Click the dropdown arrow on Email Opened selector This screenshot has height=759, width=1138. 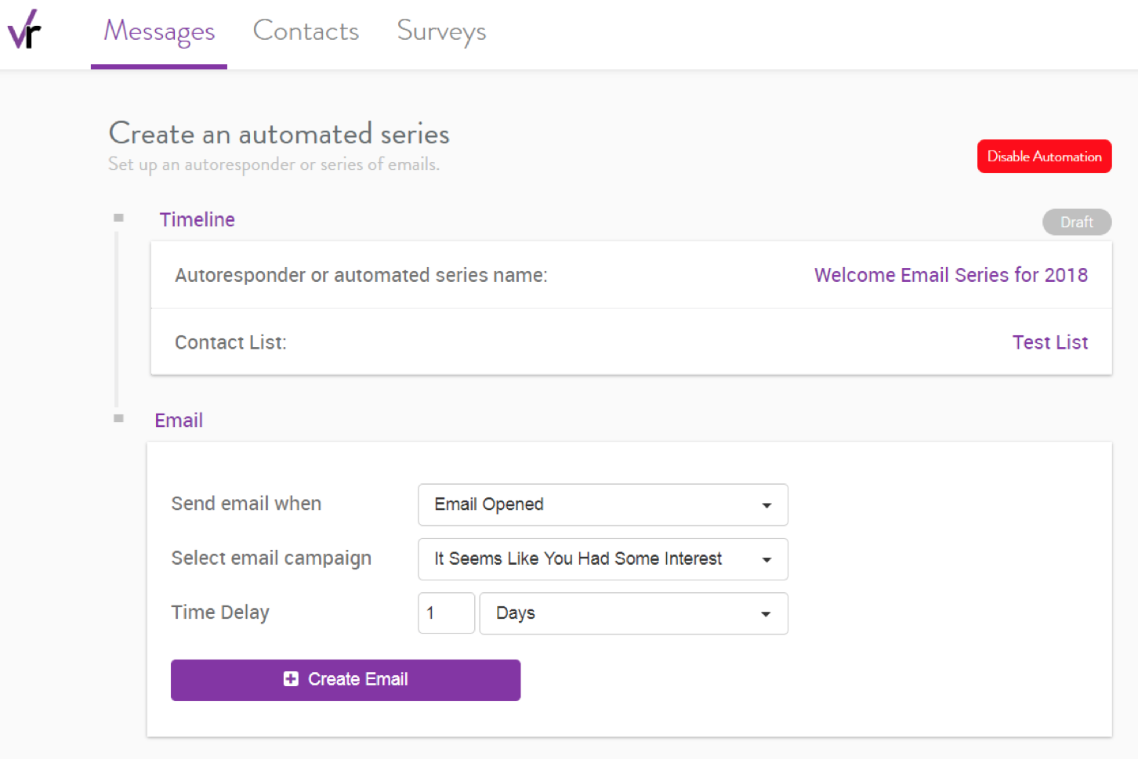[766, 505]
